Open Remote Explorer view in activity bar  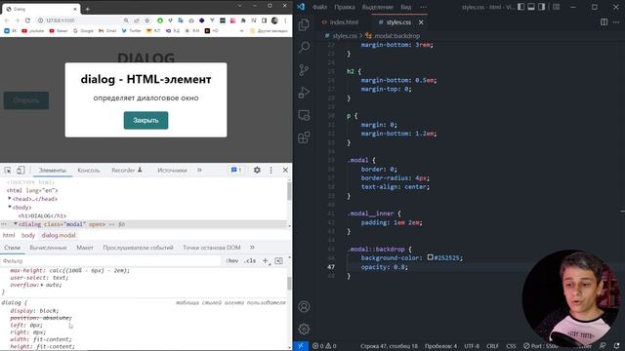coord(304,115)
